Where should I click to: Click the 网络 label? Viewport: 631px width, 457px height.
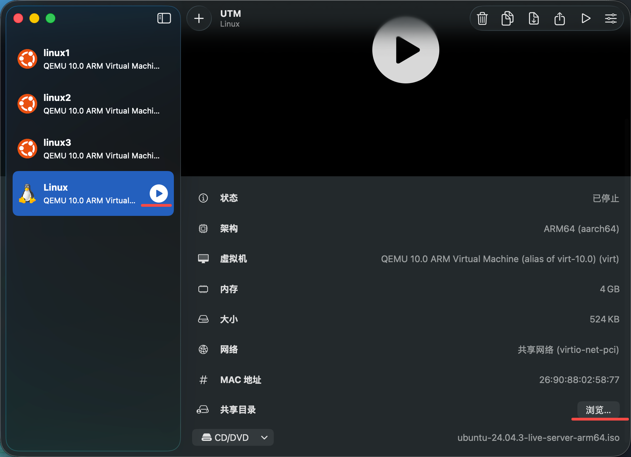click(229, 349)
